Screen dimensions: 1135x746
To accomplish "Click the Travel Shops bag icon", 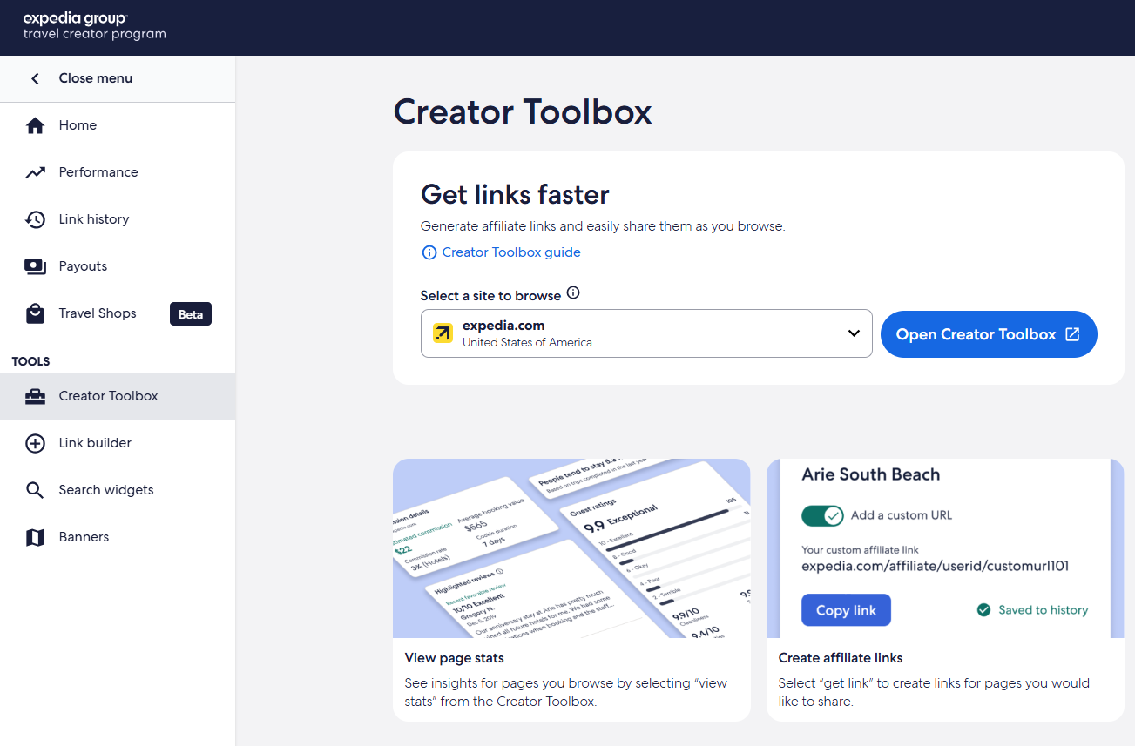I will click(35, 313).
